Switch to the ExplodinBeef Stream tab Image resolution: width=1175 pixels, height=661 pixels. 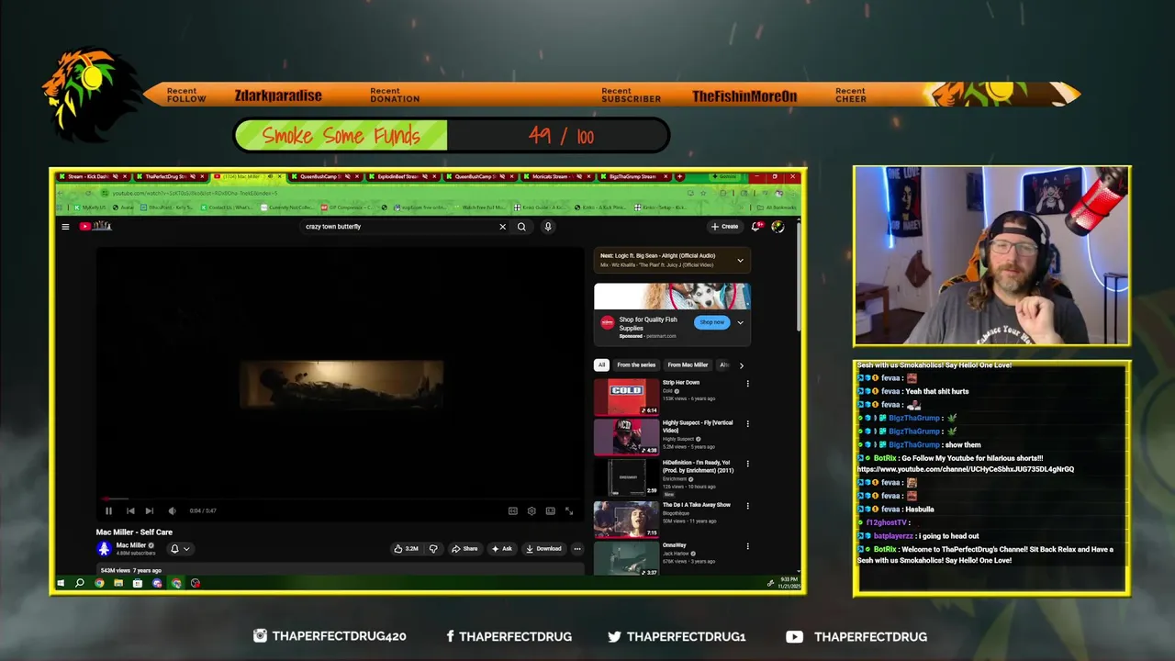[x=403, y=176]
